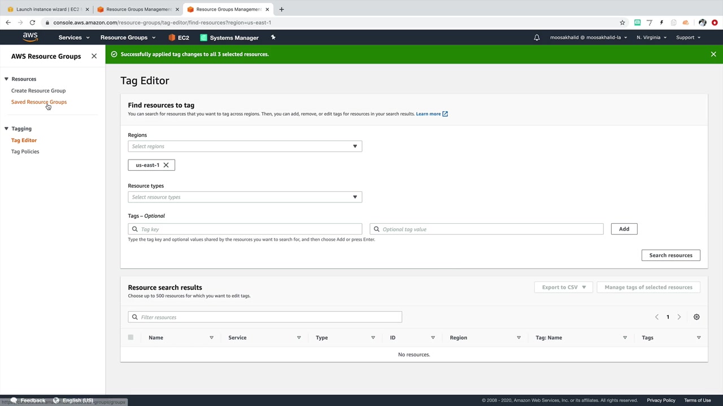
Task: Click the browser profile avatar
Action: (x=702, y=23)
